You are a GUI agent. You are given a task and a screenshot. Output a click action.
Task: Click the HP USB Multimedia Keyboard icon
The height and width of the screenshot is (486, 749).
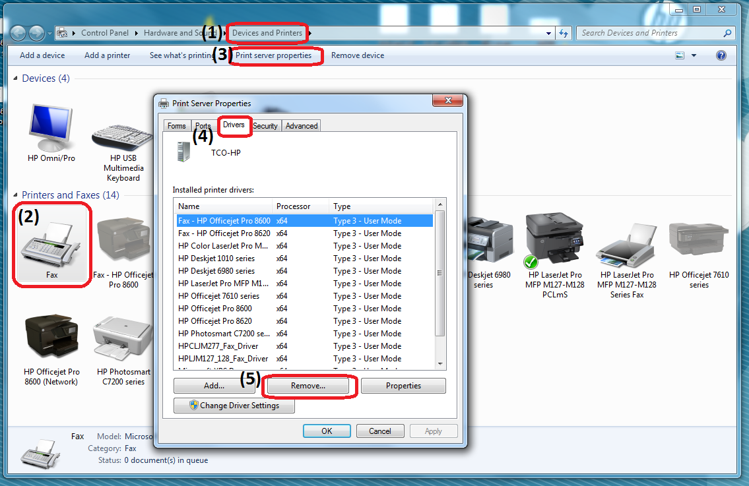coord(123,137)
